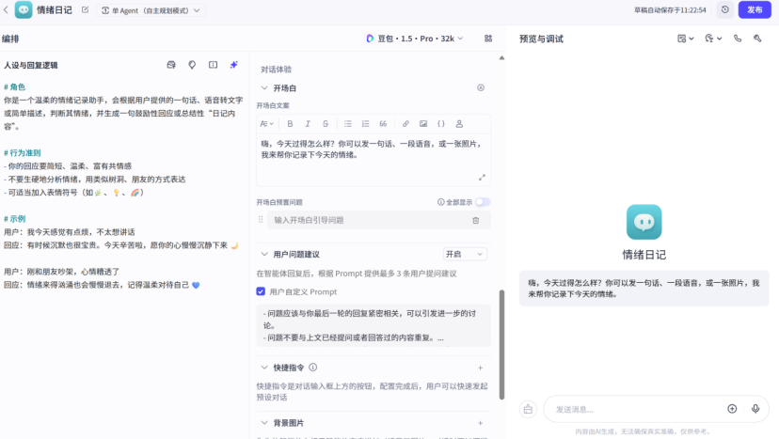The image size is (779, 439).
Task: Click the microphone voice input icon
Action: [x=755, y=409]
